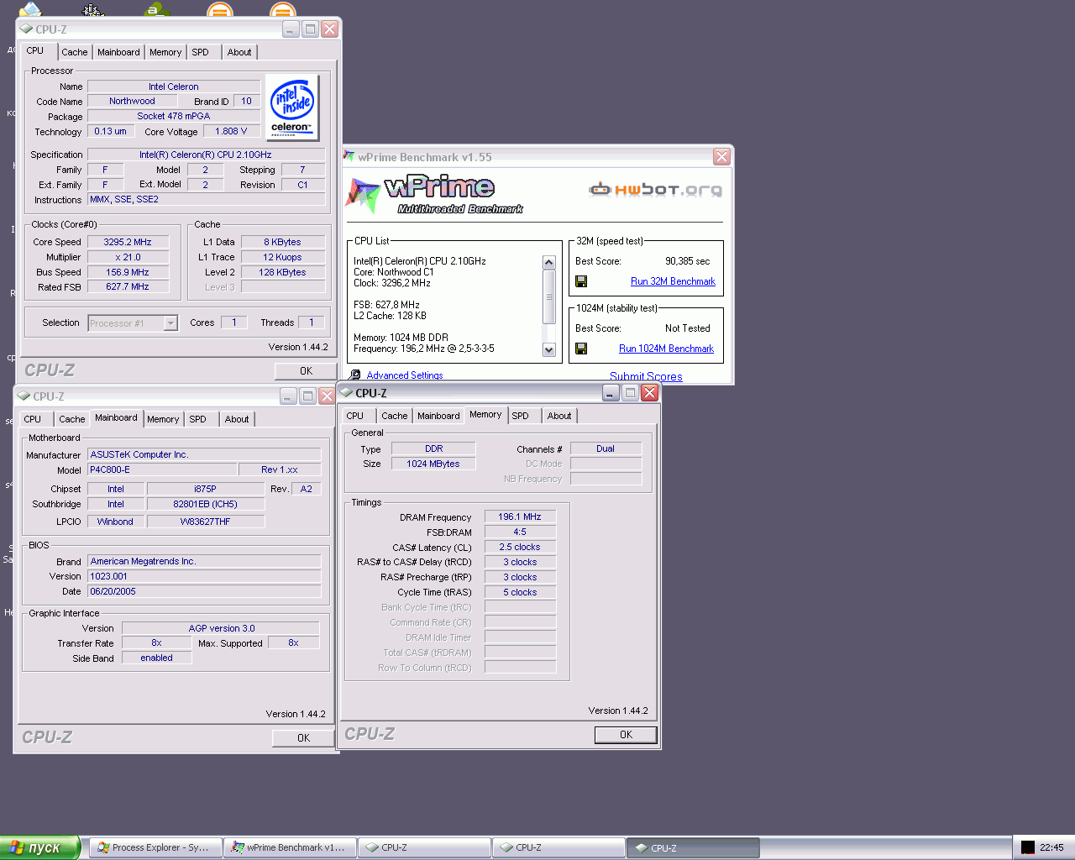Click the Core Voltage 1.808 V value
The height and width of the screenshot is (860, 1075).
(231, 131)
